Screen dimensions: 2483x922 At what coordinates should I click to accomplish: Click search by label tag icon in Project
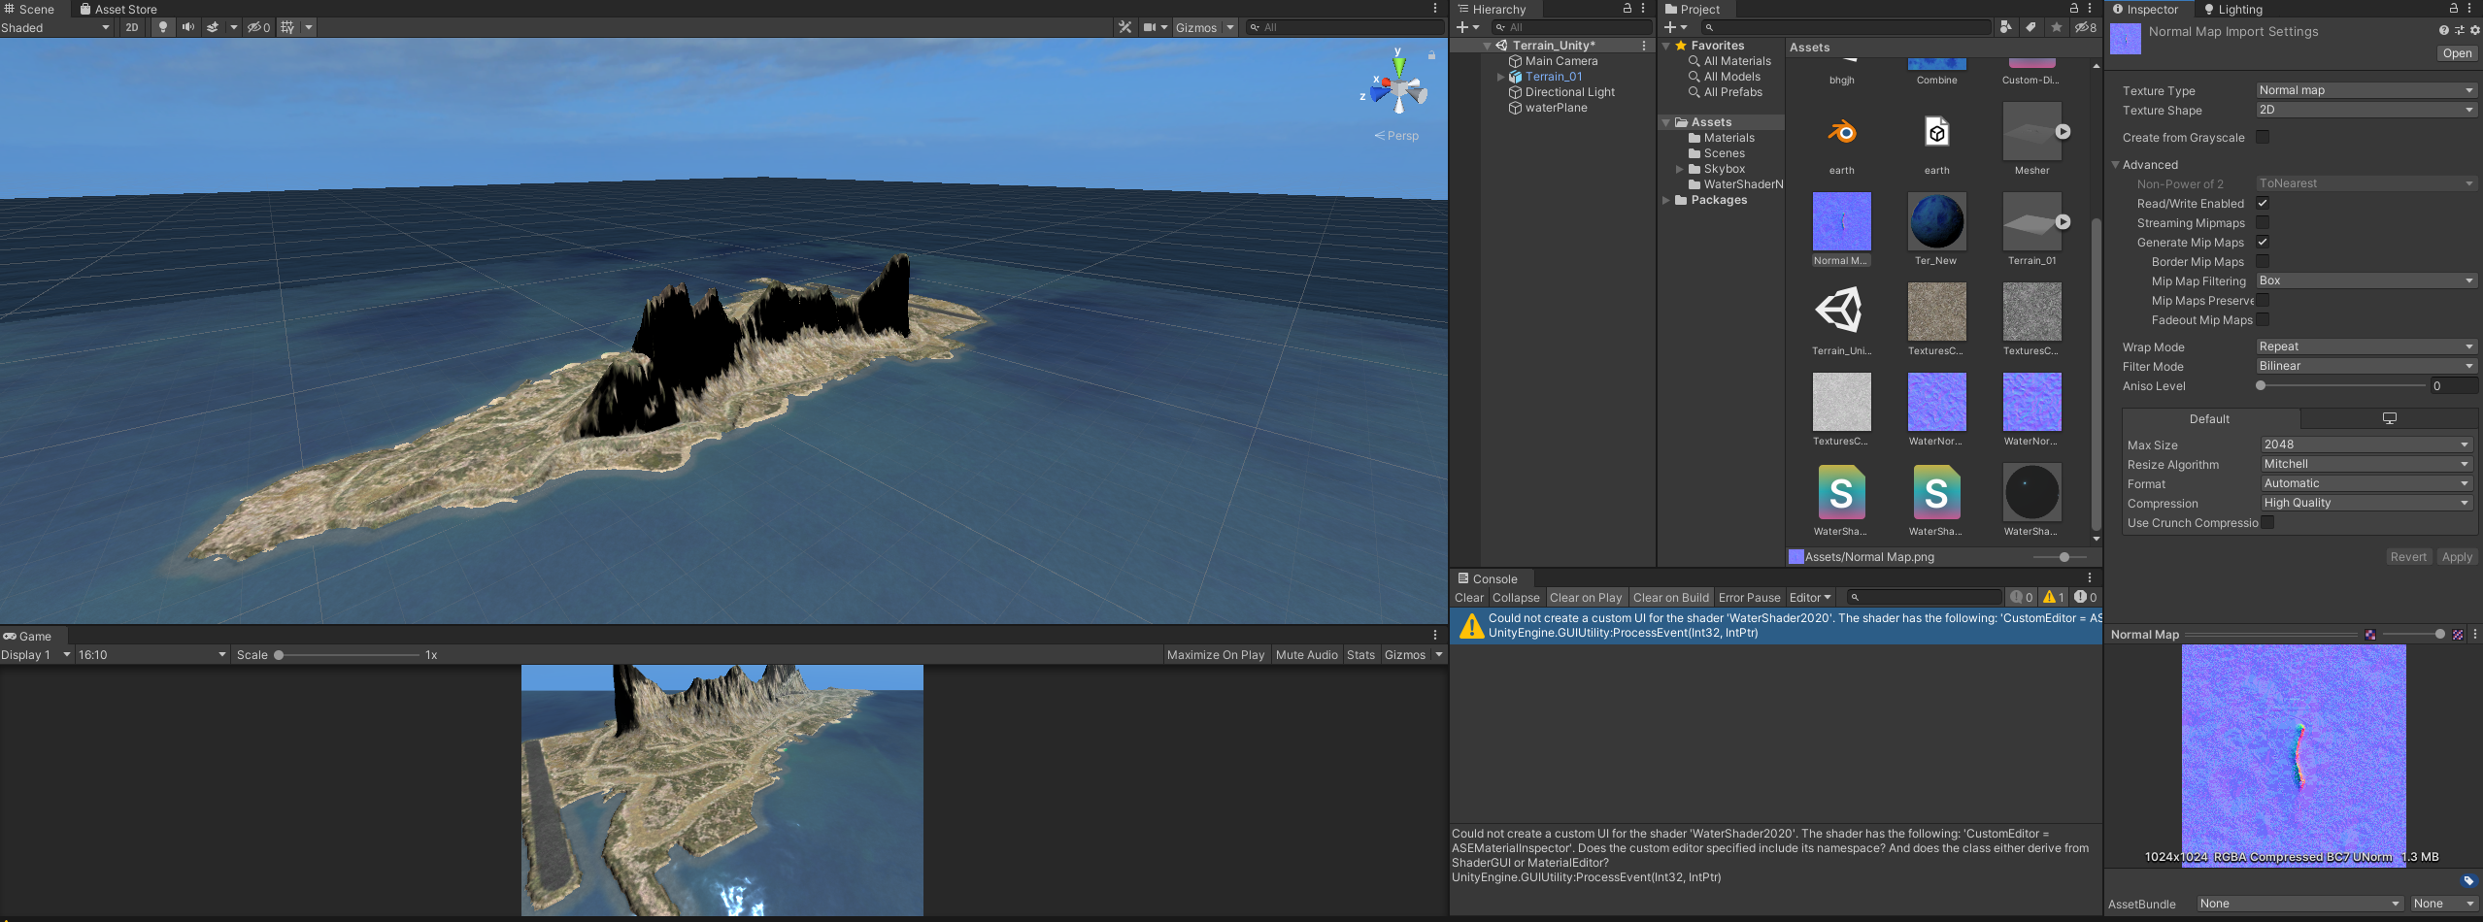coord(2030,27)
